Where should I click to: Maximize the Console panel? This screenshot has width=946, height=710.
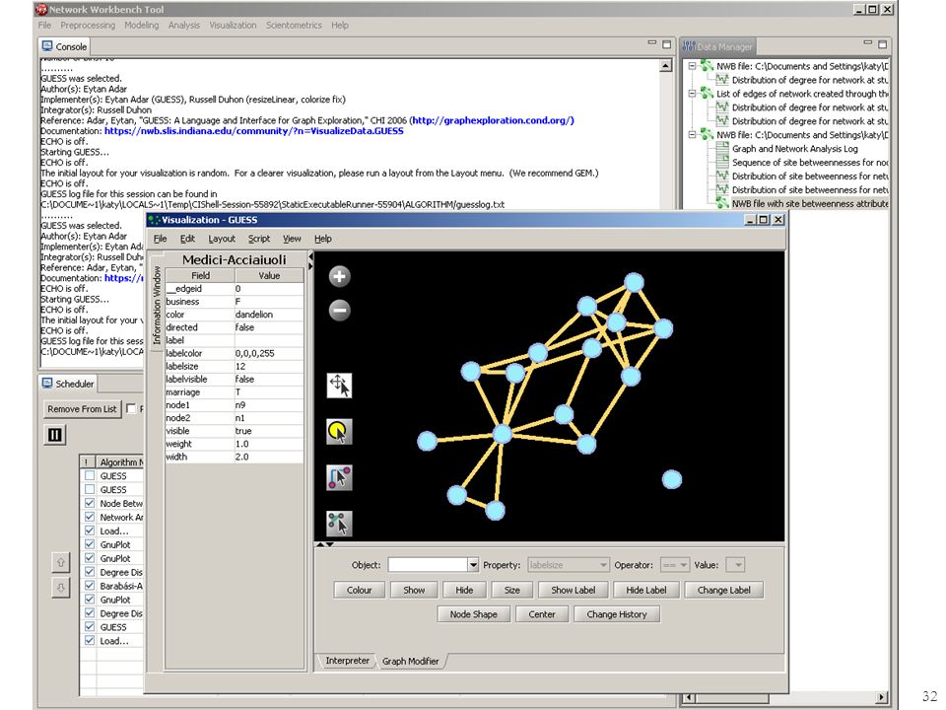pyautogui.click(x=667, y=44)
